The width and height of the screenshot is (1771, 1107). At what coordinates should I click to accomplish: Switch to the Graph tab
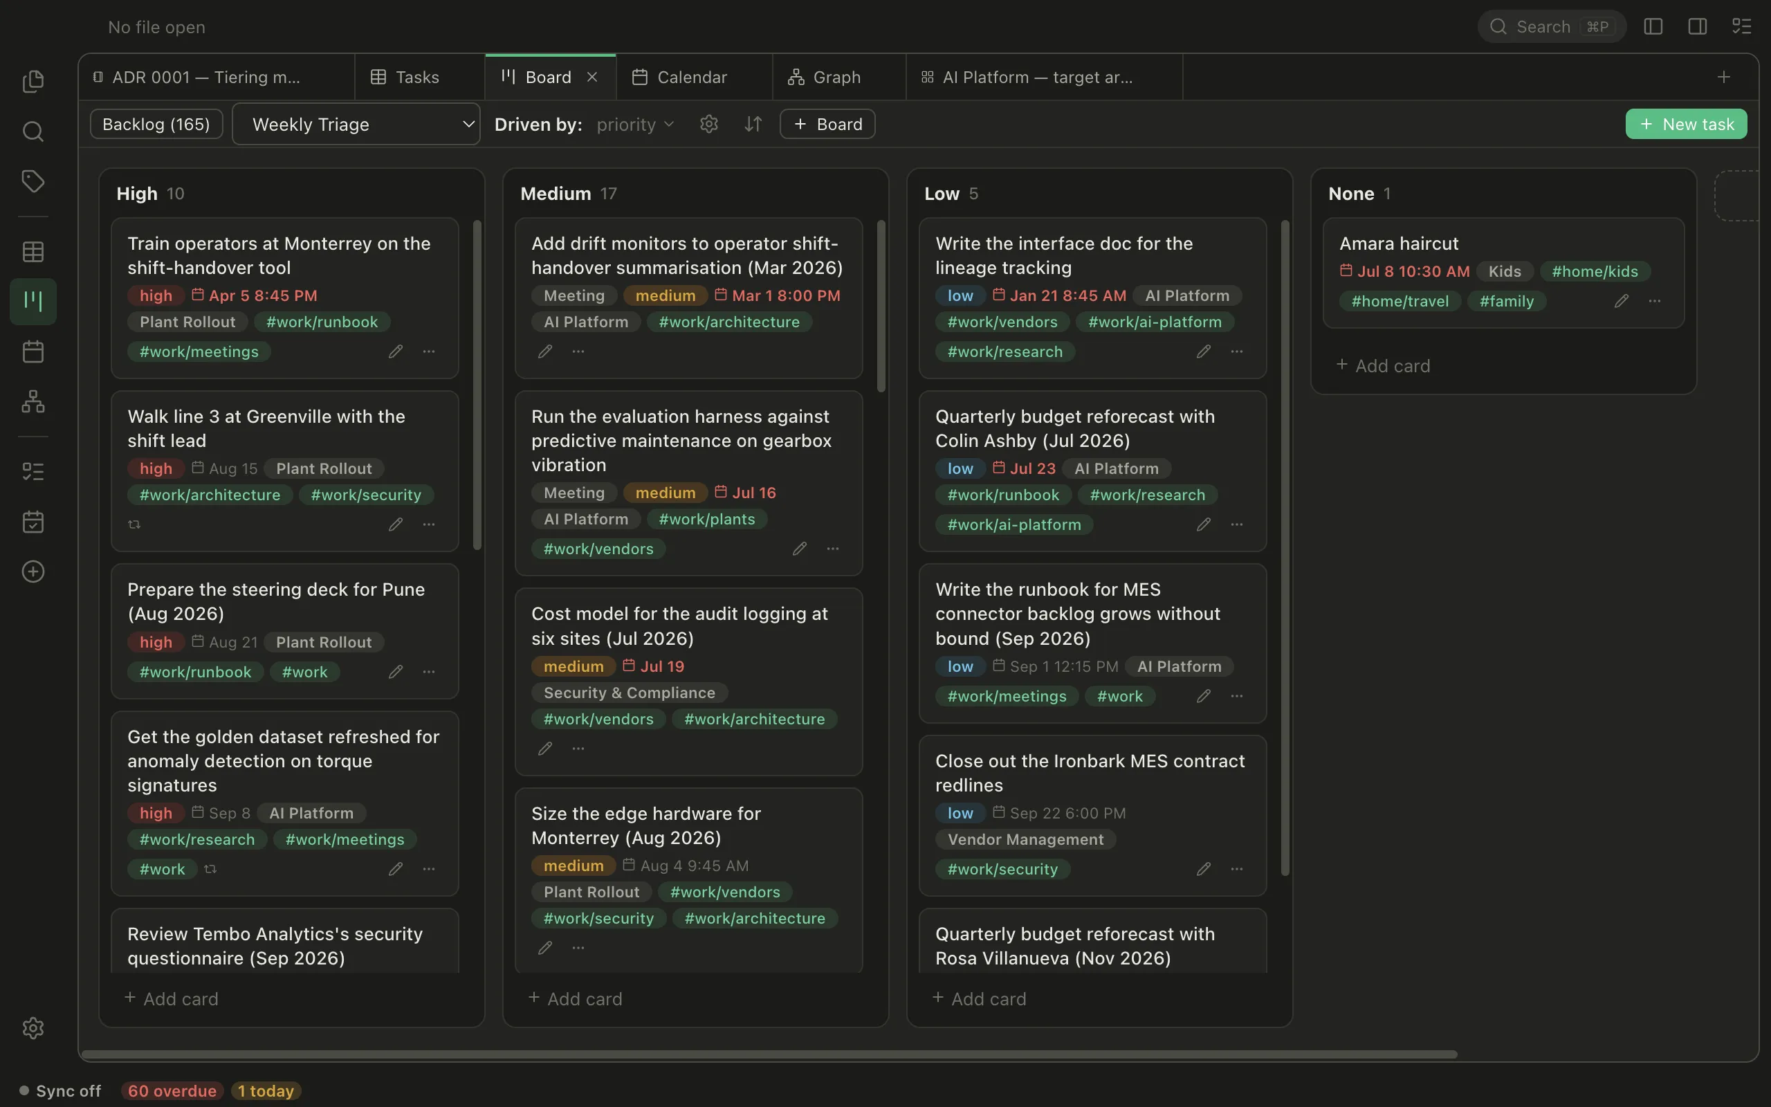[838, 77]
